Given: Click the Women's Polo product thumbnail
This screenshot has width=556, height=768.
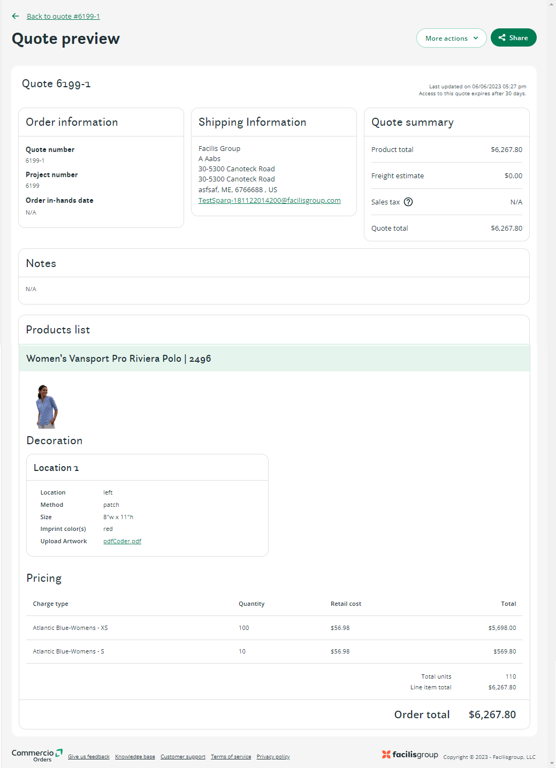Looking at the screenshot, I should (x=47, y=406).
